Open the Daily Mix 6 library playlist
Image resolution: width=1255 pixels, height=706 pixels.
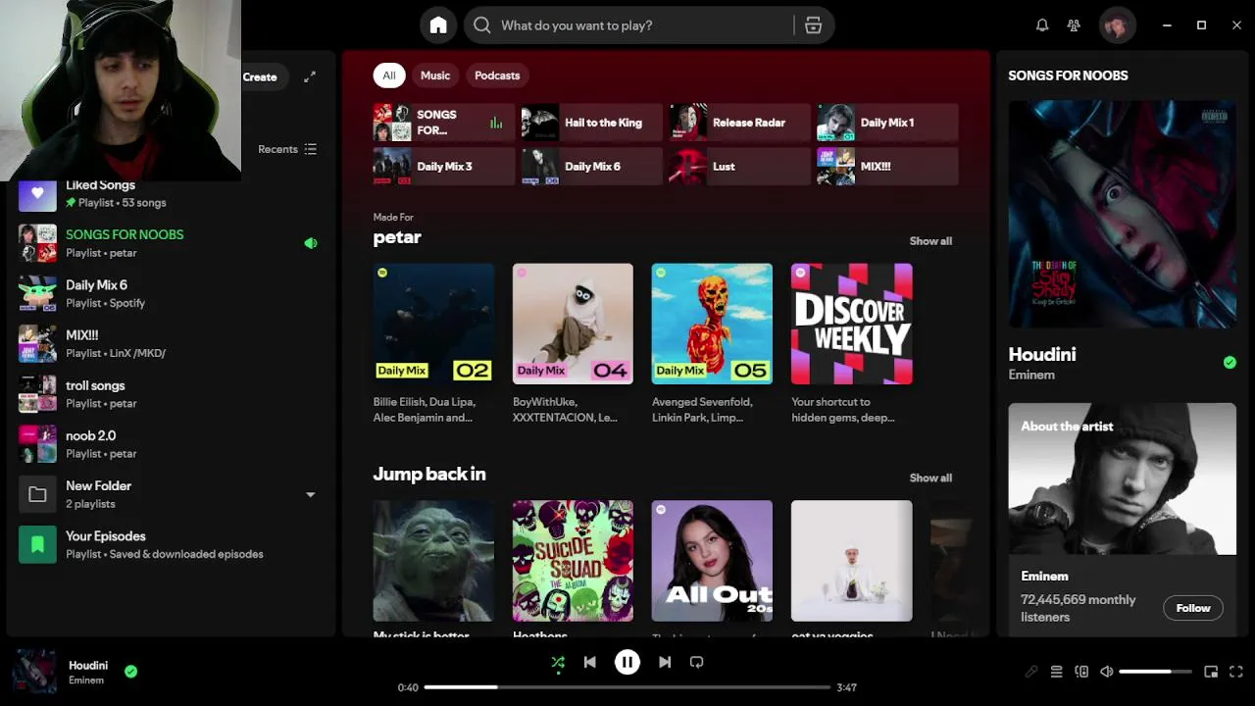[172, 293]
